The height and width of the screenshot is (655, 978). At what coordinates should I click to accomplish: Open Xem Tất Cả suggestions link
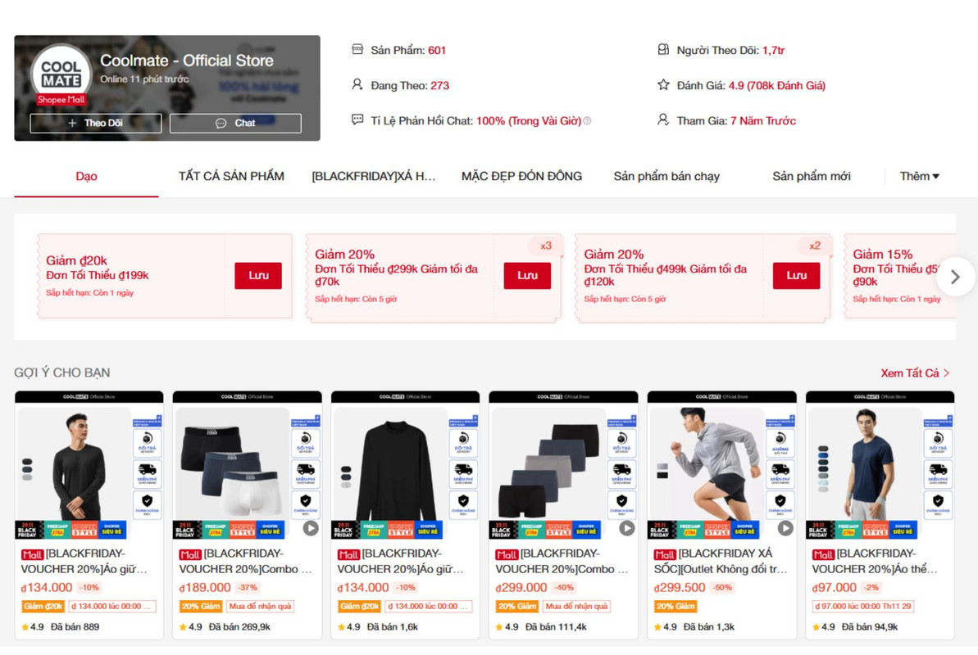pyautogui.click(x=915, y=373)
